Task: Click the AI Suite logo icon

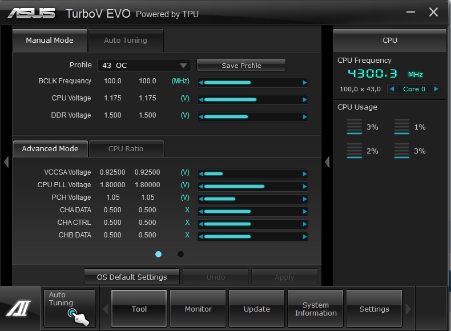Action: click(19, 308)
